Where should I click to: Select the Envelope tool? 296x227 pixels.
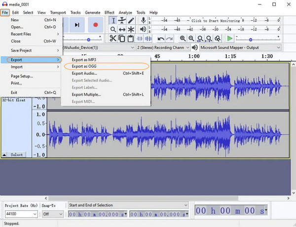click(122, 20)
